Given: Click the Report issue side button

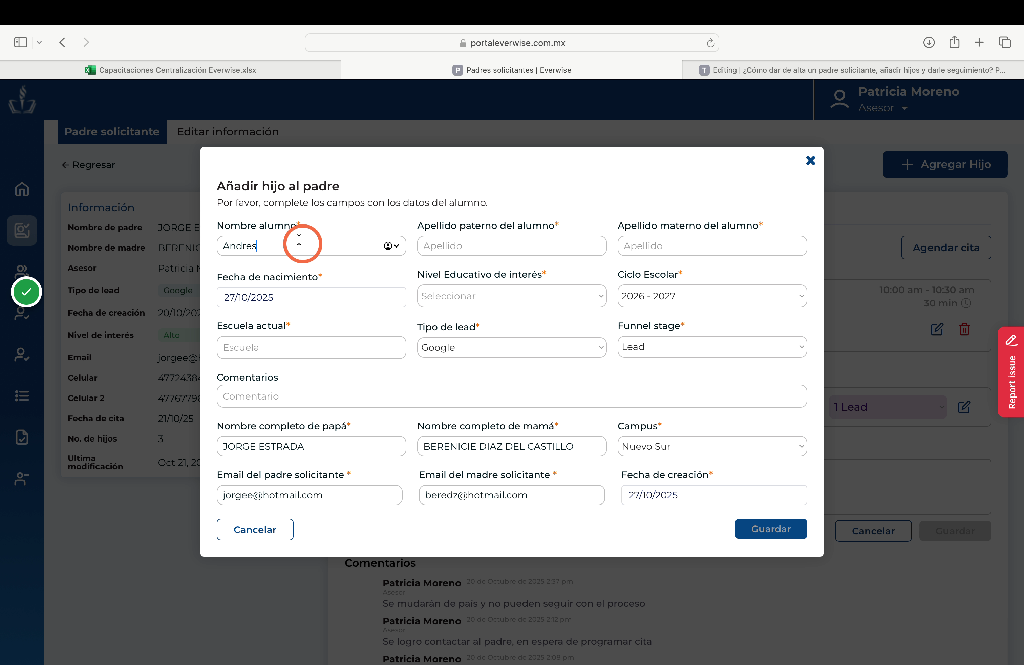Looking at the screenshot, I should tap(1011, 372).
